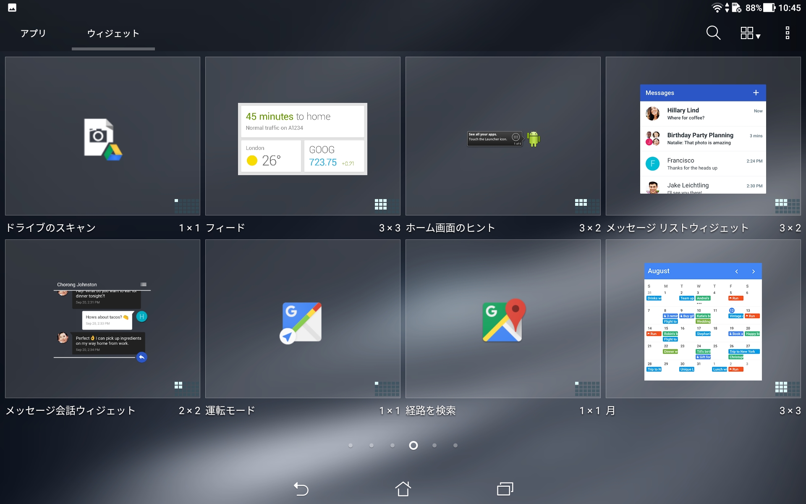Click the '45 minutes to home' card
The width and height of the screenshot is (806, 504).
tap(303, 121)
